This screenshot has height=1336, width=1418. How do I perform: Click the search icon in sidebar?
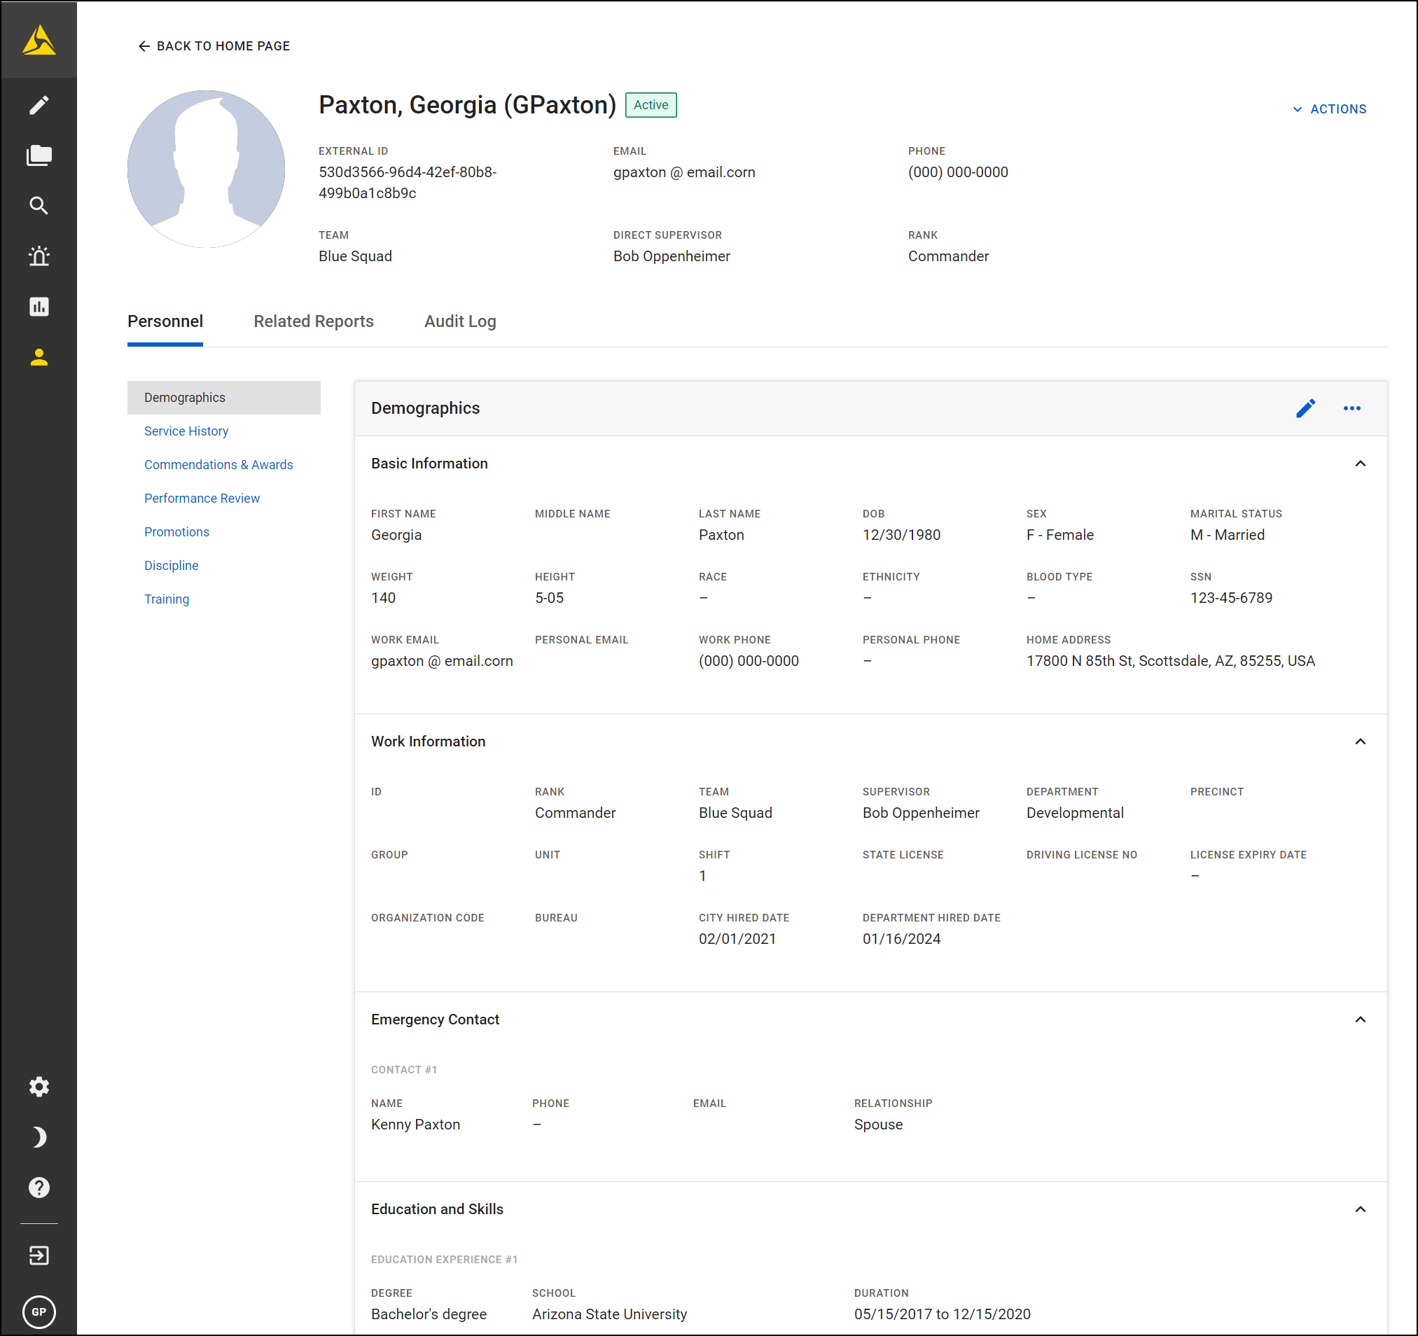point(39,205)
